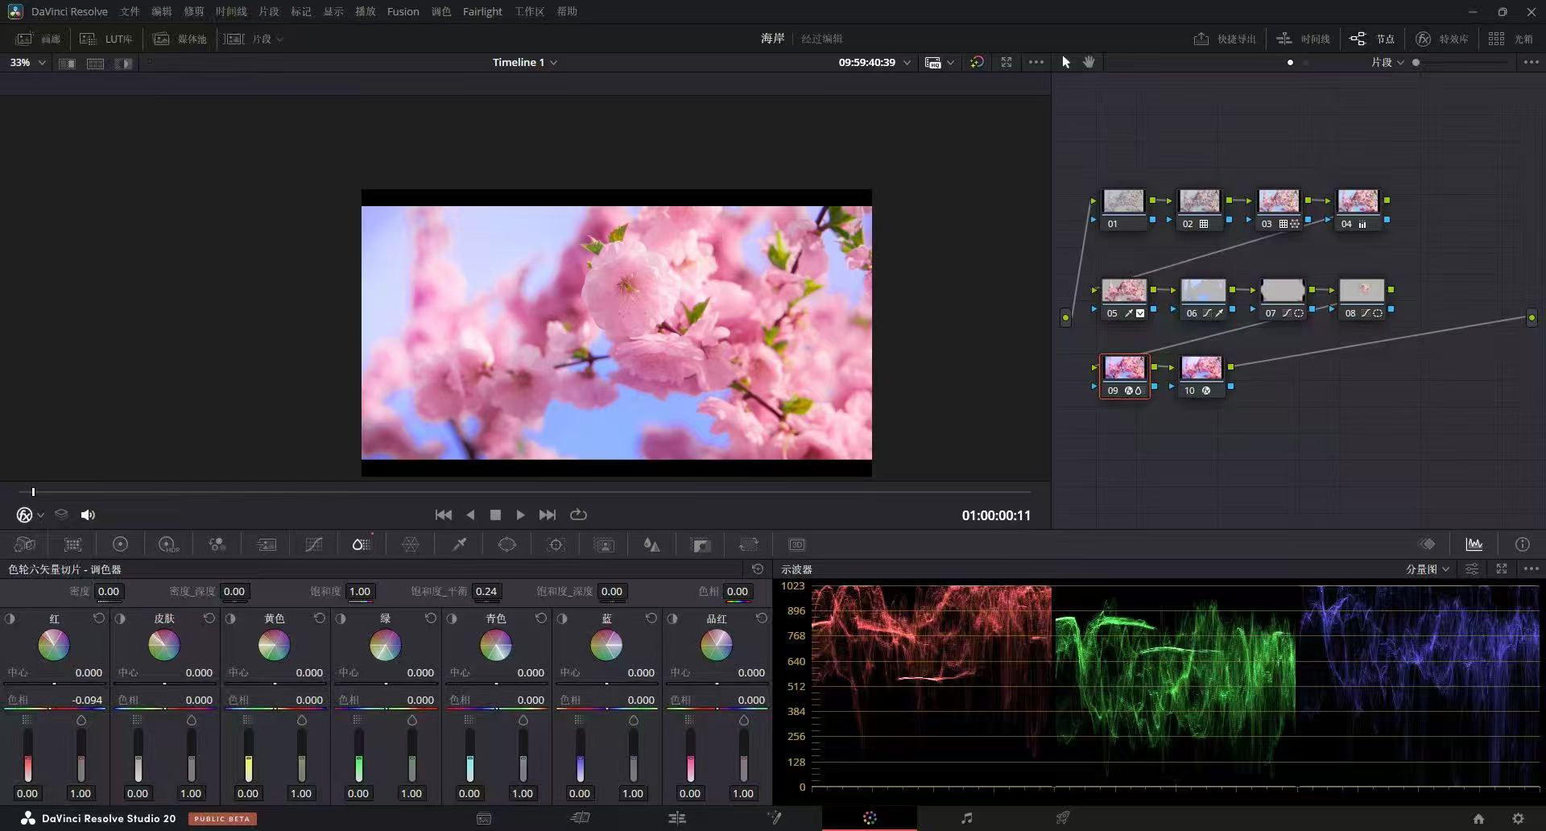Open the 文件 menu
This screenshot has height=831, width=1546.
point(130,11)
